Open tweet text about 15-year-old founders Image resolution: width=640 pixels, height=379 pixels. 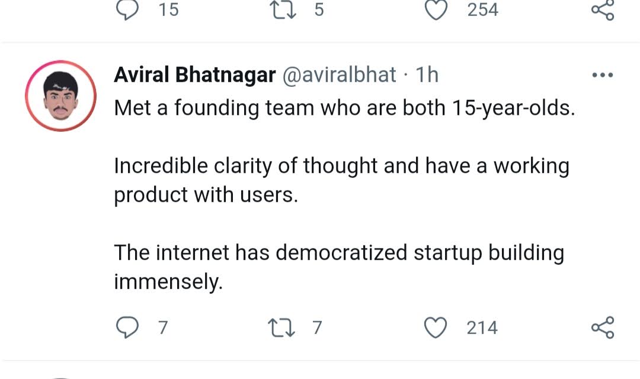pyautogui.click(x=344, y=108)
